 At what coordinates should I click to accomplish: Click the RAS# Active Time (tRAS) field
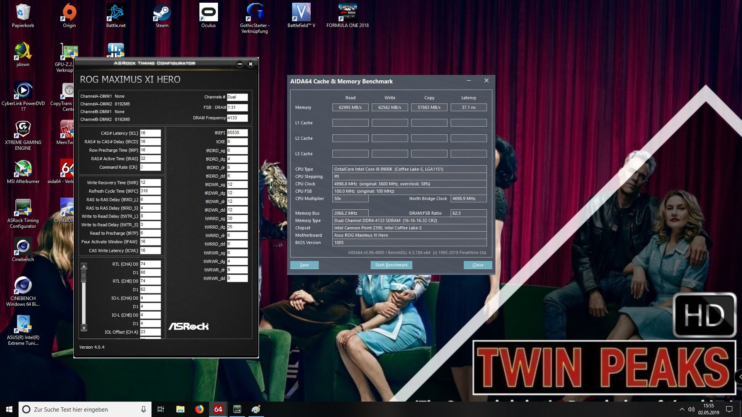(x=150, y=159)
